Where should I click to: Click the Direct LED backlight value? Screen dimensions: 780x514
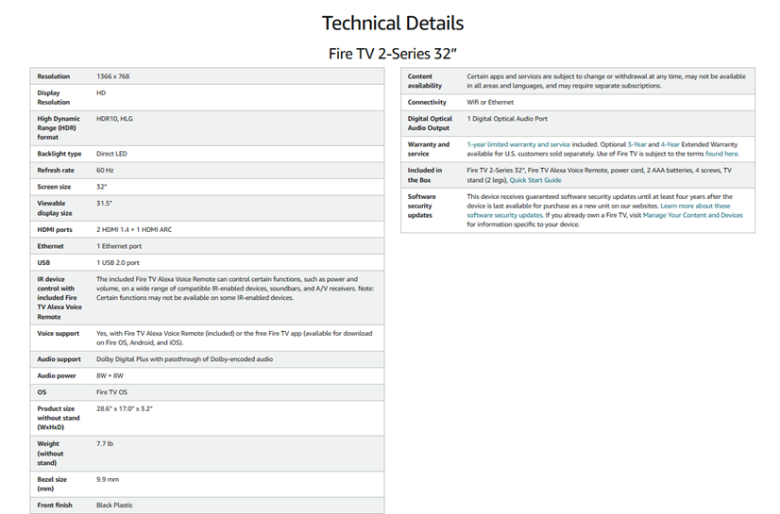click(x=112, y=153)
